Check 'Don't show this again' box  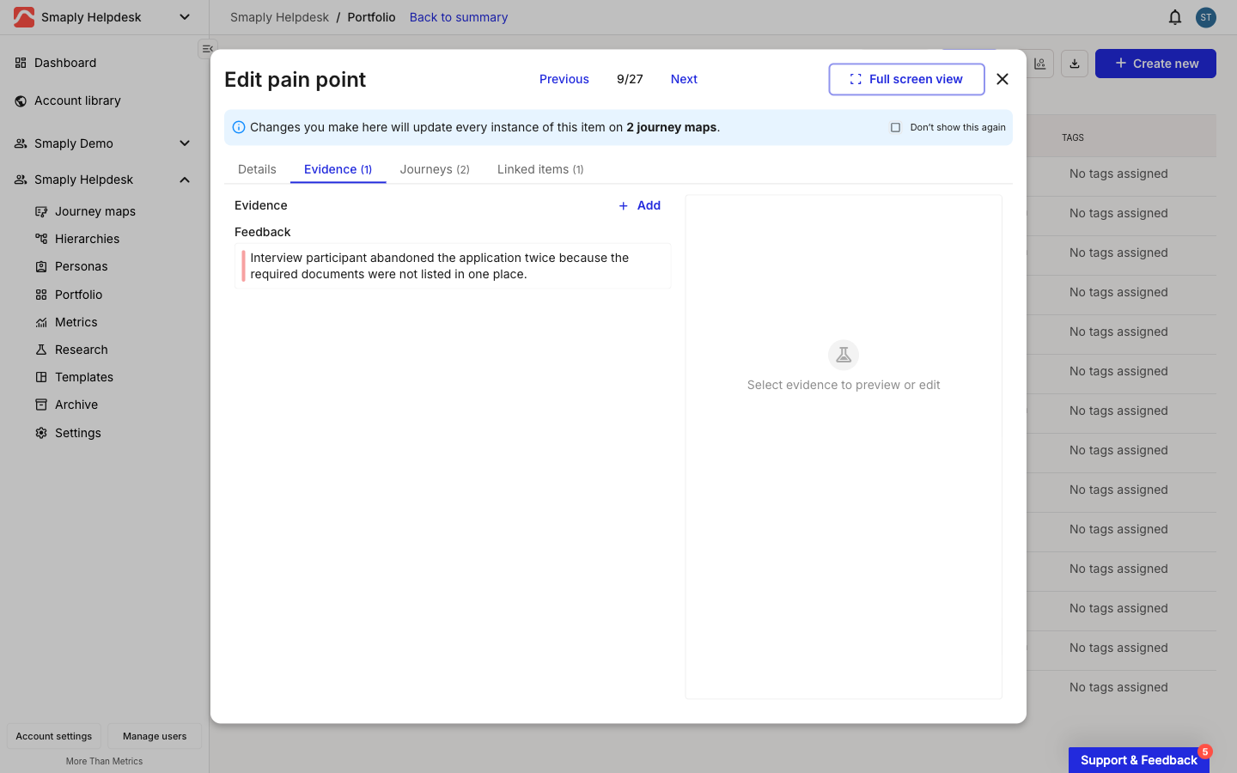895,127
